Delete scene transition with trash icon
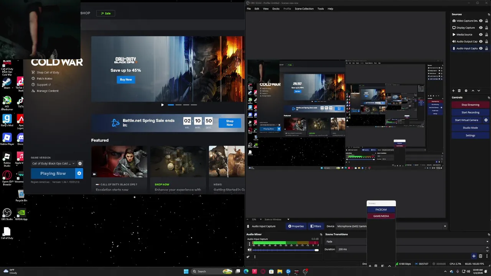This screenshot has height=276, width=491. coord(480,256)
